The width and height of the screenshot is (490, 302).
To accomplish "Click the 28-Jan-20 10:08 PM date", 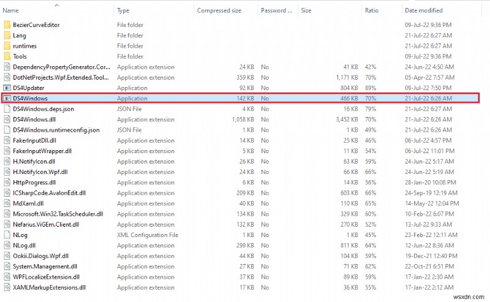I will coord(431,183).
